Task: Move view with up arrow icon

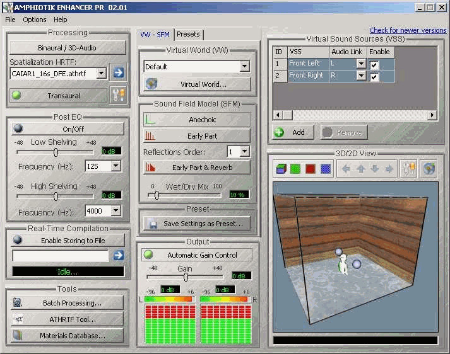Action: (361, 169)
